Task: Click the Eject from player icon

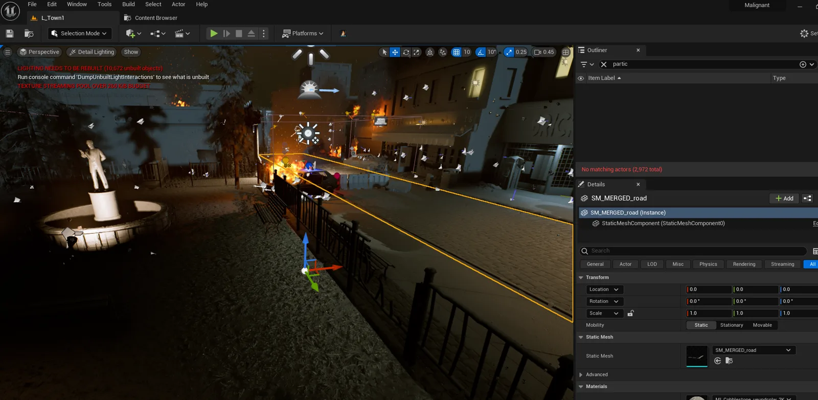Action: (x=251, y=33)
